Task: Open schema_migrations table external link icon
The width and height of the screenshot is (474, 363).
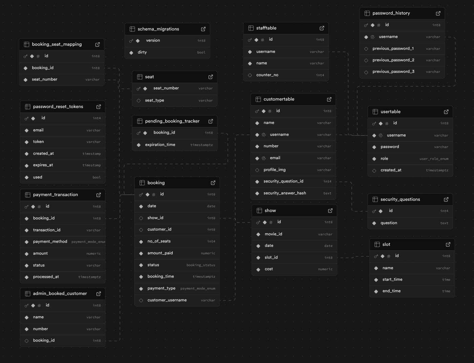Action: point(203,29)
